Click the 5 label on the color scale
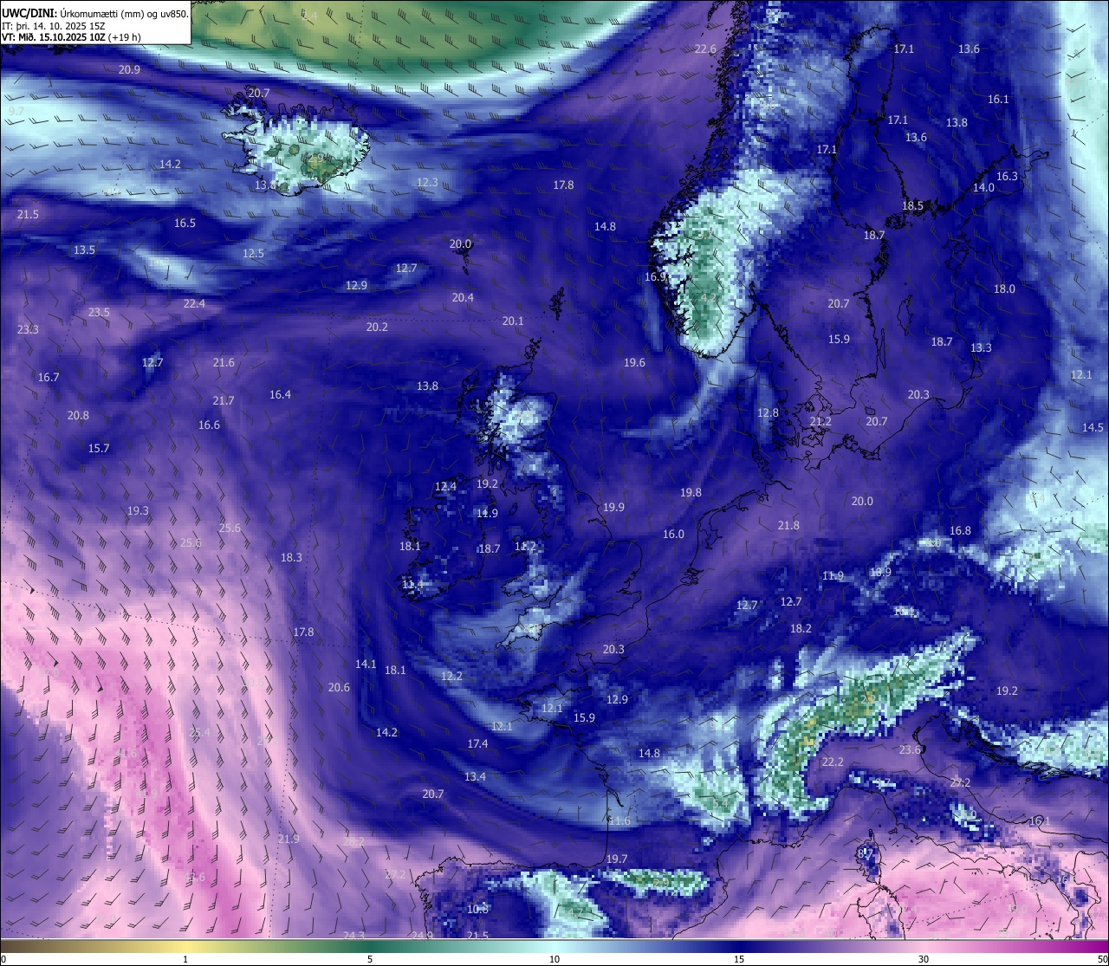 [x=370, y=959]
